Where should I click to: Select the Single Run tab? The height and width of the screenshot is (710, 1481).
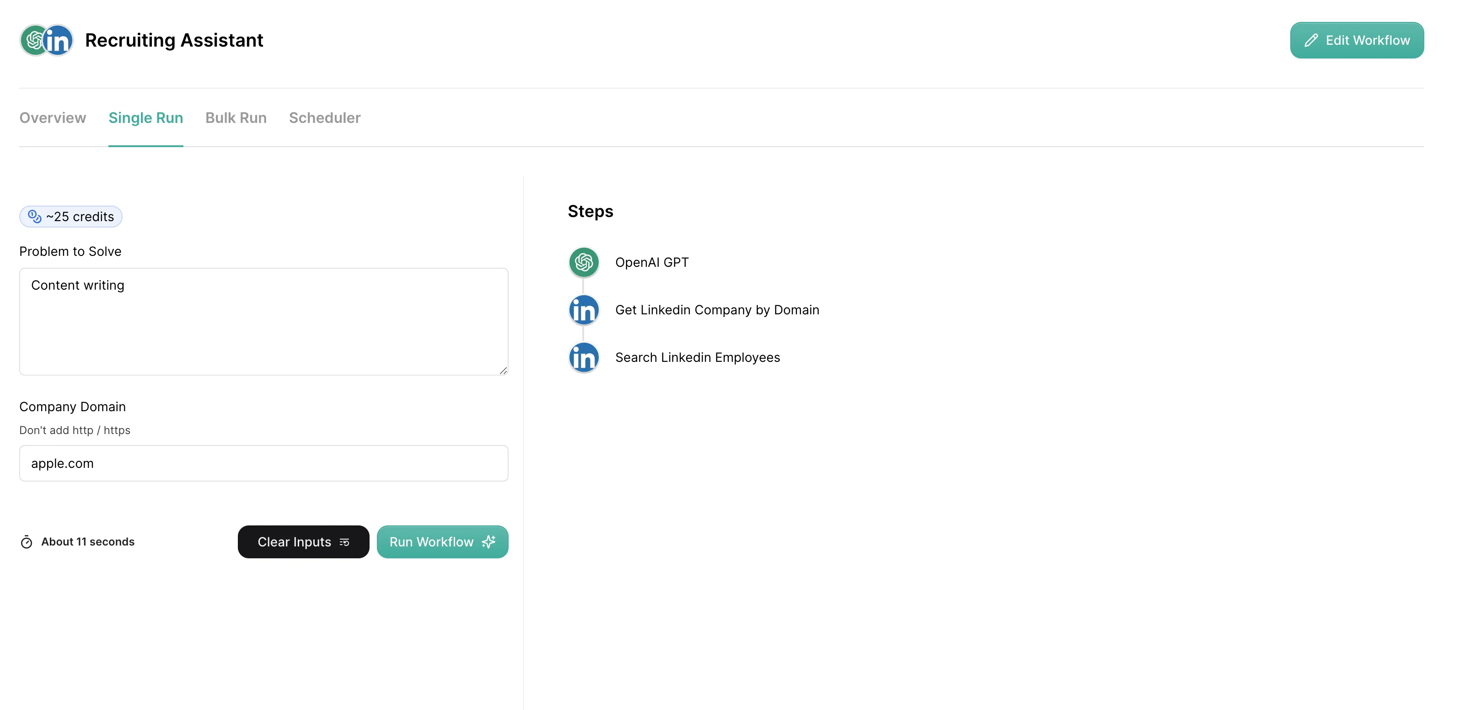click(145, 118)
